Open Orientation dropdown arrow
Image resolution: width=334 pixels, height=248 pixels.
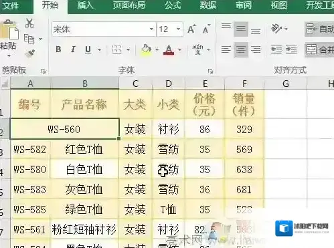(x=286, y=29)
